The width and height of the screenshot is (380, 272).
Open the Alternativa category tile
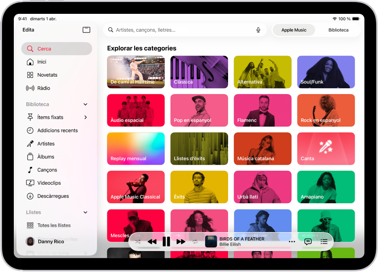(x=262, y=72)
